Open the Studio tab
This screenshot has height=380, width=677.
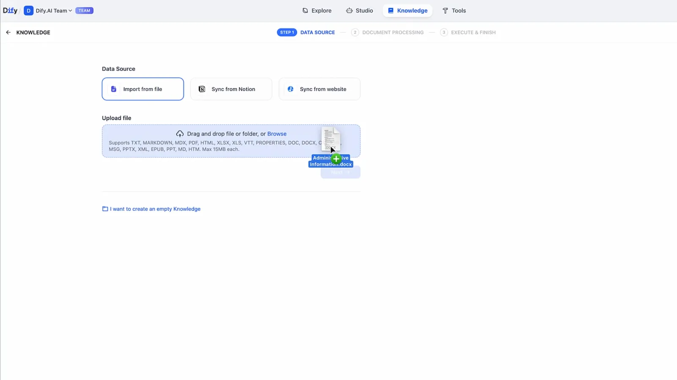click(x=360, y=11)
